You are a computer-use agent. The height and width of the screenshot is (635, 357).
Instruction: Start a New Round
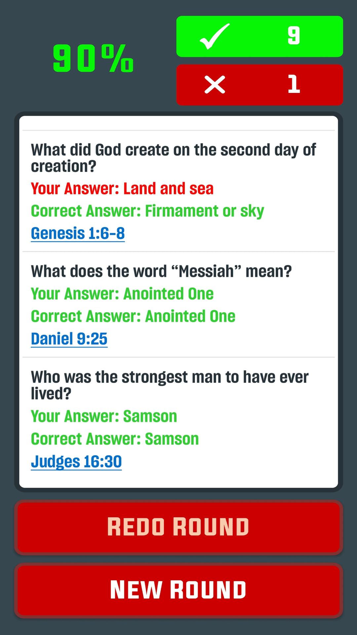(178, 590)
